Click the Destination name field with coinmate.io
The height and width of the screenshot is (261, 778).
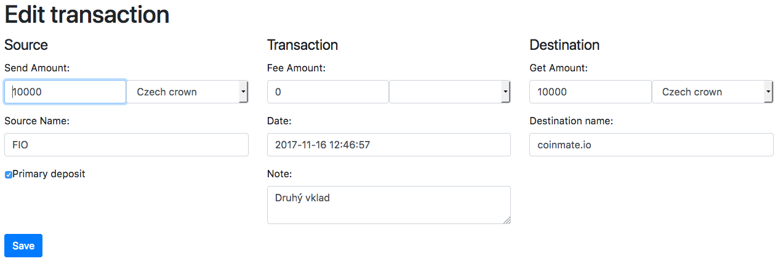click(x=651, y=145)
